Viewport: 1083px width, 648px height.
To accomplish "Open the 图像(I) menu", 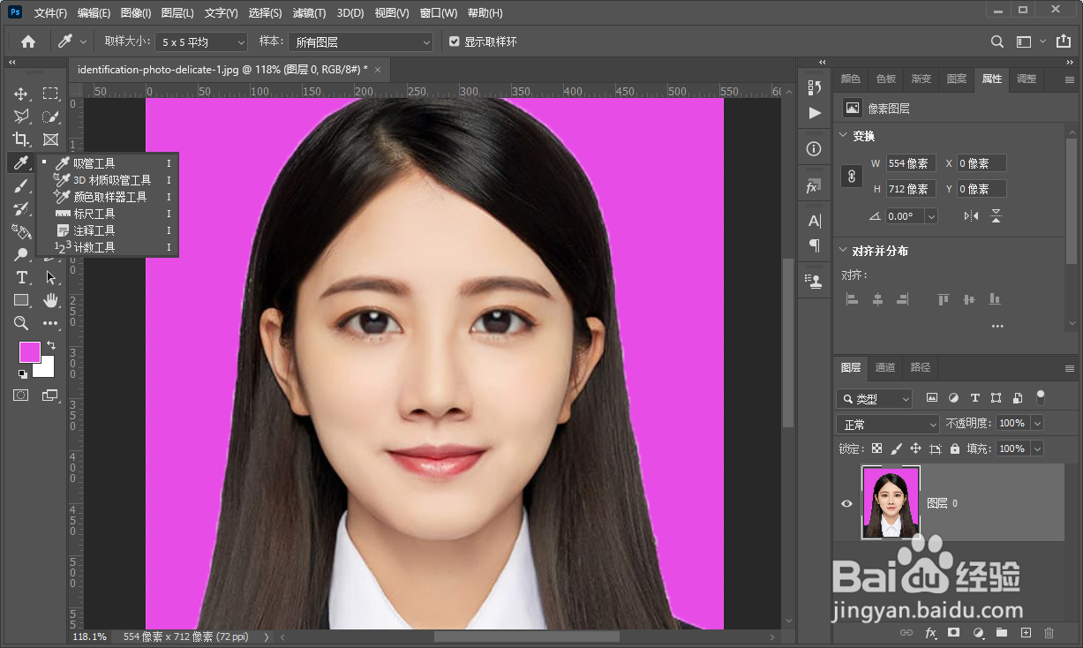I will [x=136, y=13].
